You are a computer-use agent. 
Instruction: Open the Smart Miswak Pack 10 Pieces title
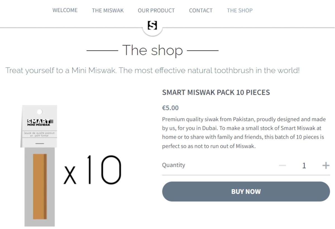tap(216, 92)
